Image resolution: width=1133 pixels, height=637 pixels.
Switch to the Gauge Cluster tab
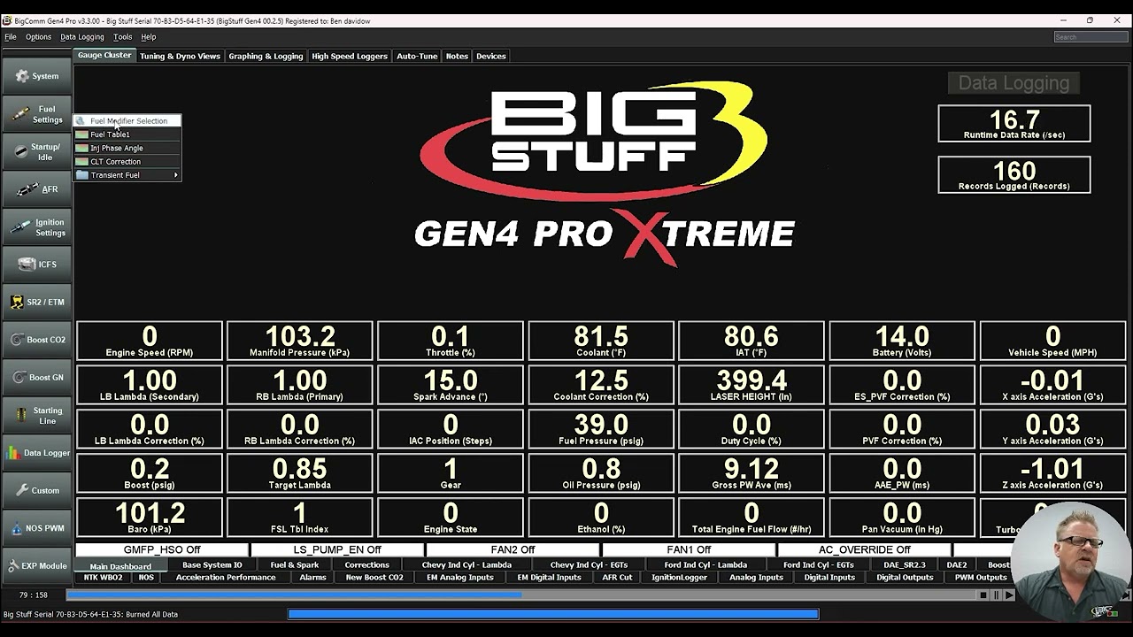(104, 56)
